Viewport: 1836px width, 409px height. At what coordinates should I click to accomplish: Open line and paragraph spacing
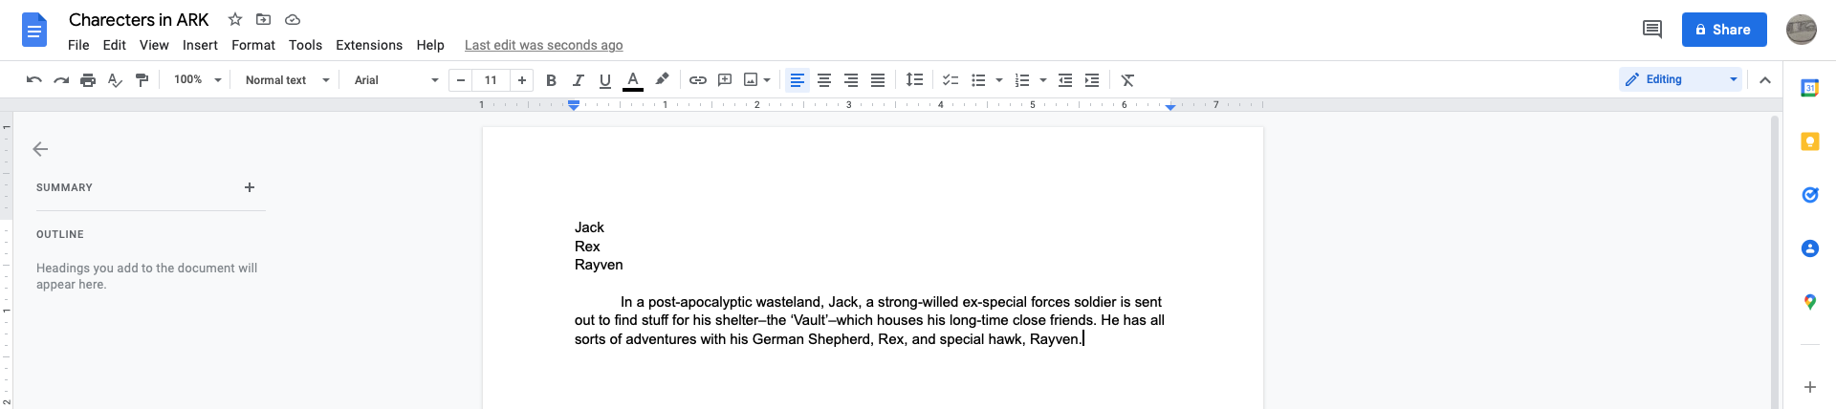[914, 80]
